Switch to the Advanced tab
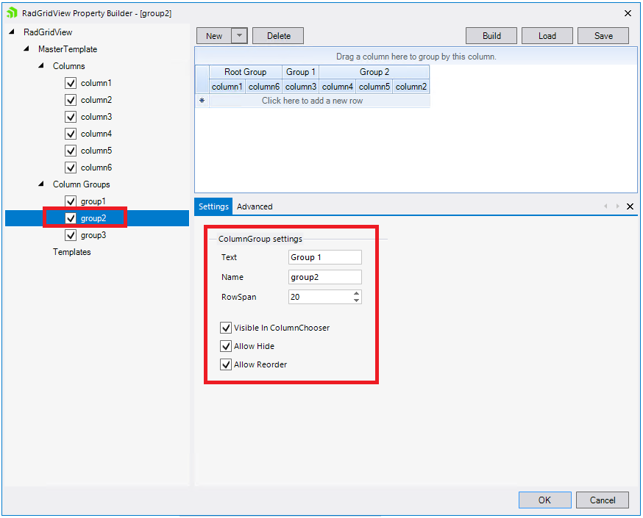Viewport: 643px width, 518px height. 255,206
